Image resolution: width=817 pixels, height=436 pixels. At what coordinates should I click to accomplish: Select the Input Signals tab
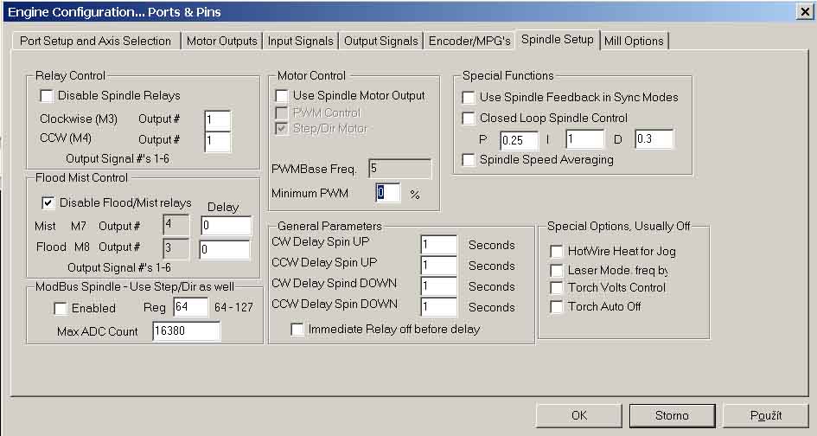pyautogui.click(x=300, y=41)
